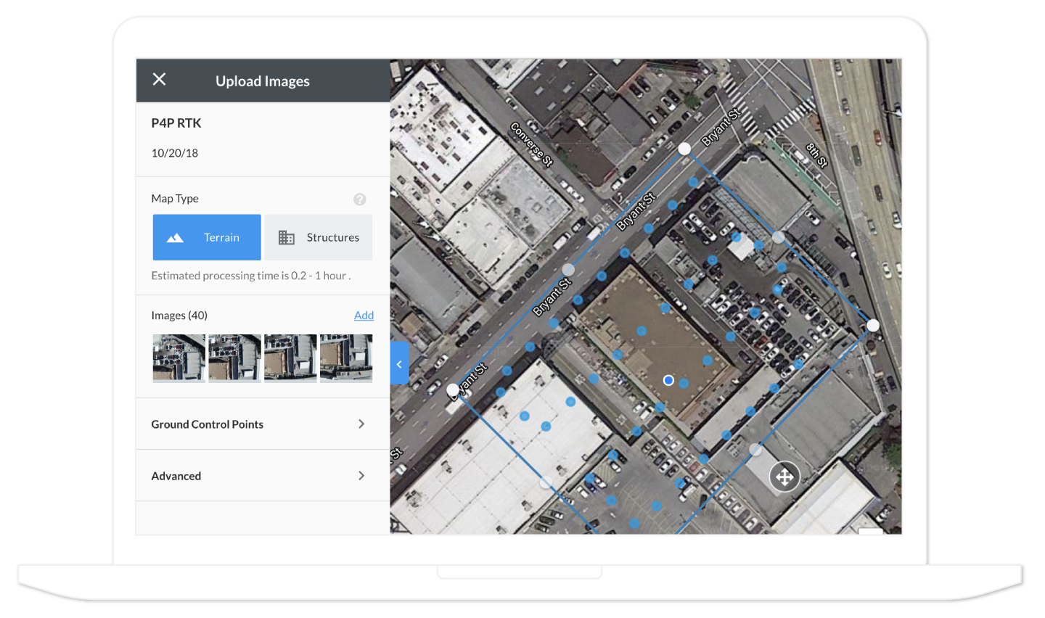The height and width of the screenshot is (618, 1045).
Task: Open the Map Type help icon
Action: point(360,199)
